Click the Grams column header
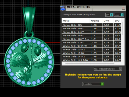 96,21
